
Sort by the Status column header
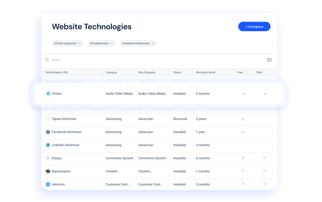click(177, 73)
